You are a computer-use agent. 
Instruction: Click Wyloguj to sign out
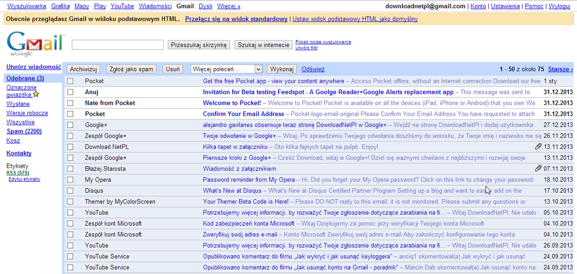(559, 6)
